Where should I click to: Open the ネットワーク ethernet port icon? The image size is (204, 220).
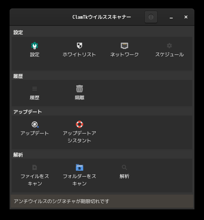[124, 46]
